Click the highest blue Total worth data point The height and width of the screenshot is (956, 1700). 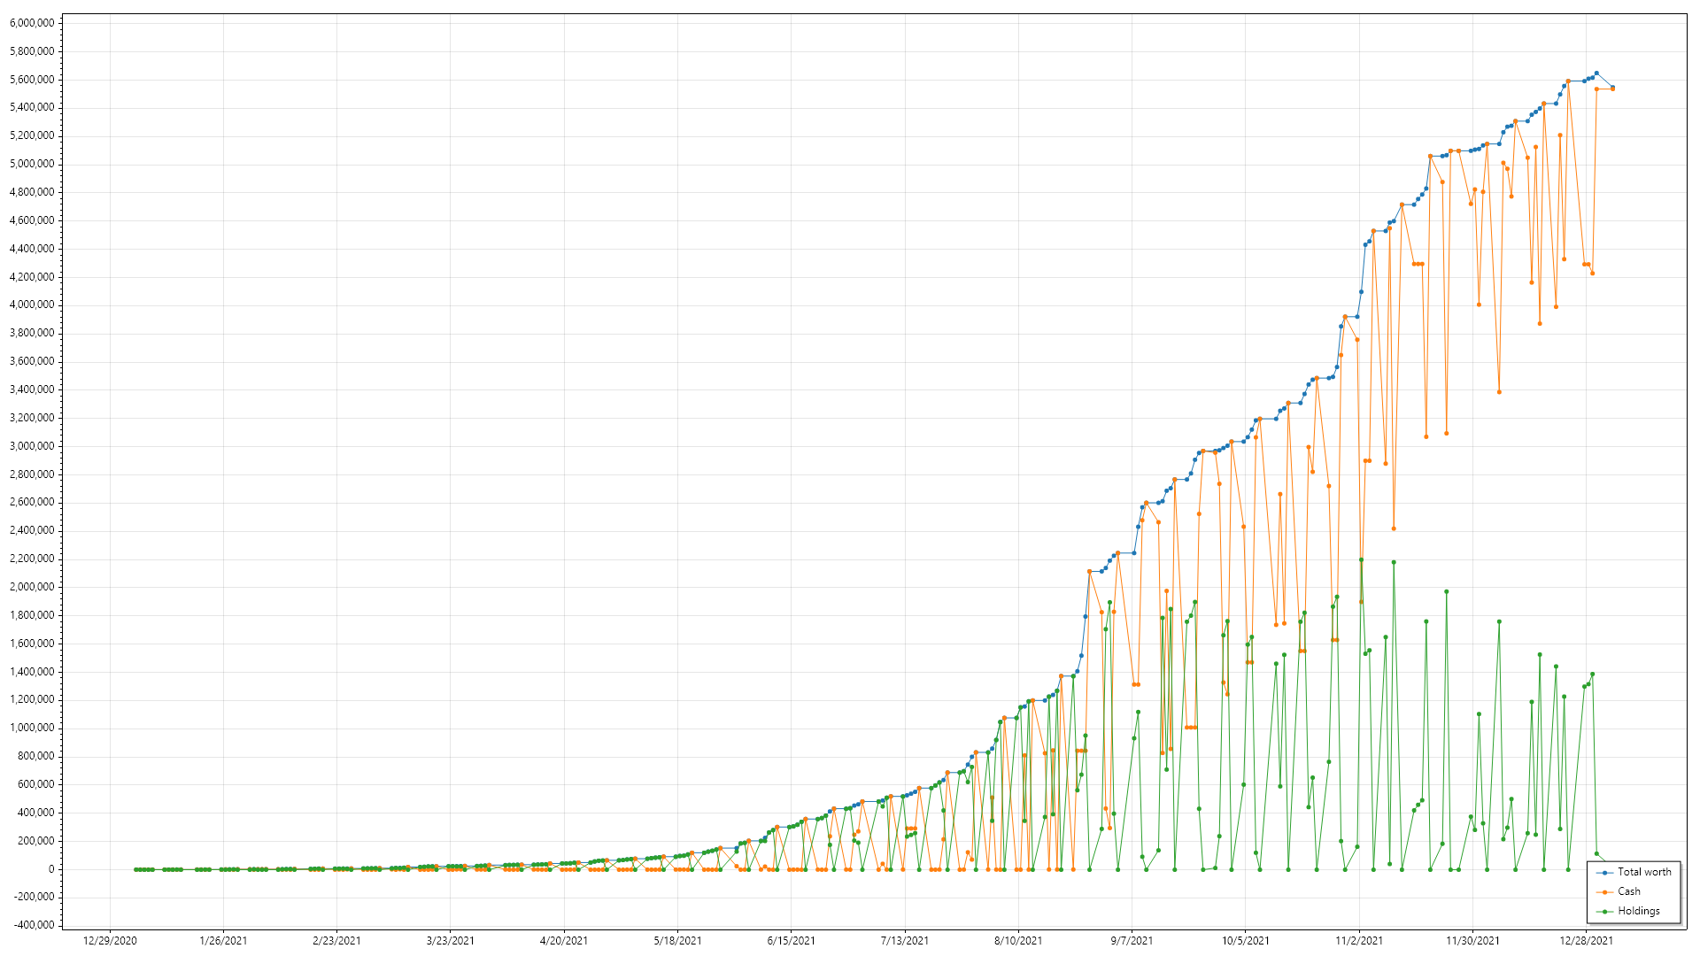click(1596, 73)
